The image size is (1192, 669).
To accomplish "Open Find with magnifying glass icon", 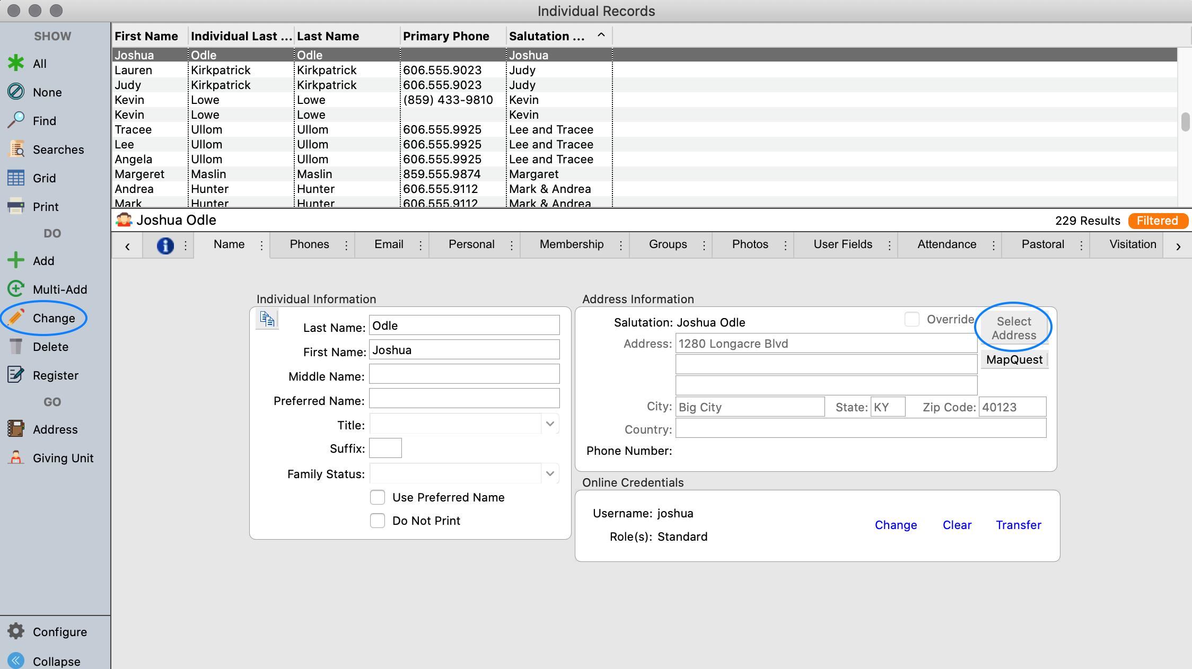I will (x=16, y=120).
